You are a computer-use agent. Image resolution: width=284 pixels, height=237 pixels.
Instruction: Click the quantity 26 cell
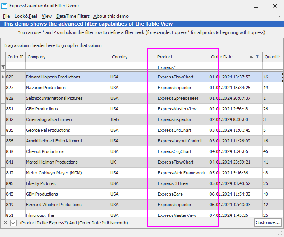pos(273,109)
